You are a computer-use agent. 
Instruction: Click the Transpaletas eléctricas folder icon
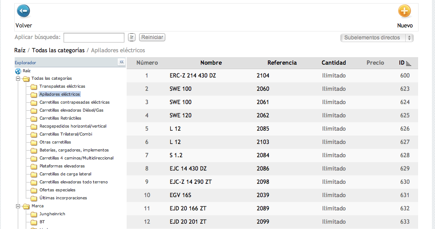point(34,86)
